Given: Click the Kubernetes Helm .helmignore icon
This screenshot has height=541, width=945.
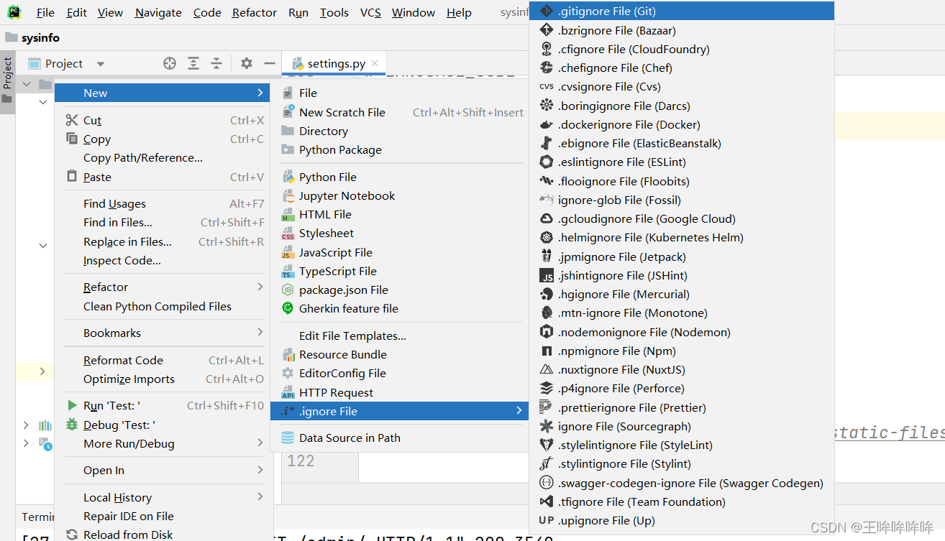Looking at the screenshot, I should coord(547,237).
